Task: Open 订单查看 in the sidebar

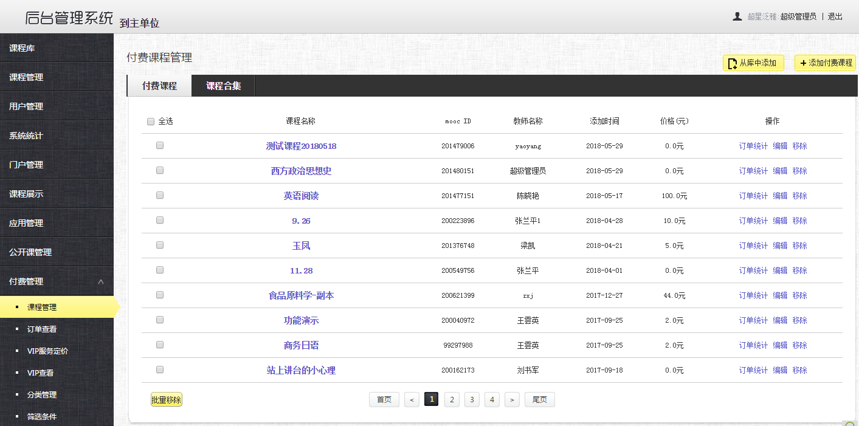Action: pos(42,329)
